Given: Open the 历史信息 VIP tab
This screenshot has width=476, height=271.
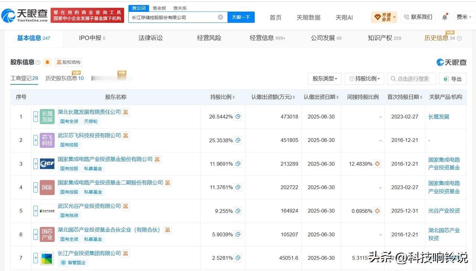Looking at the screenshot, I should click(440, 38).
